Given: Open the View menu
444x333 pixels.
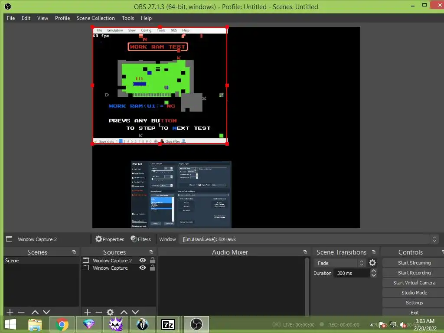Looking at the screenshot, I should (x=42, y=18).
